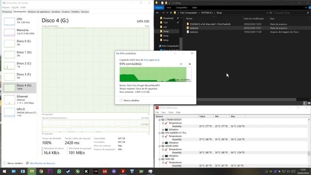Viewport: 311px width, 175px height.
Task: Cancel the file copy with the X icon
Action: [190, 64]
